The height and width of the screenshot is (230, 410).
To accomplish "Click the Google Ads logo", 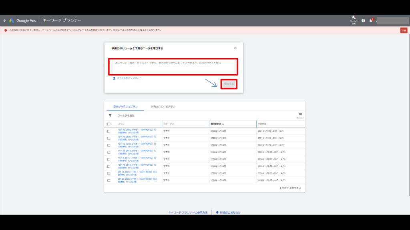I will (x=12, y=20).
